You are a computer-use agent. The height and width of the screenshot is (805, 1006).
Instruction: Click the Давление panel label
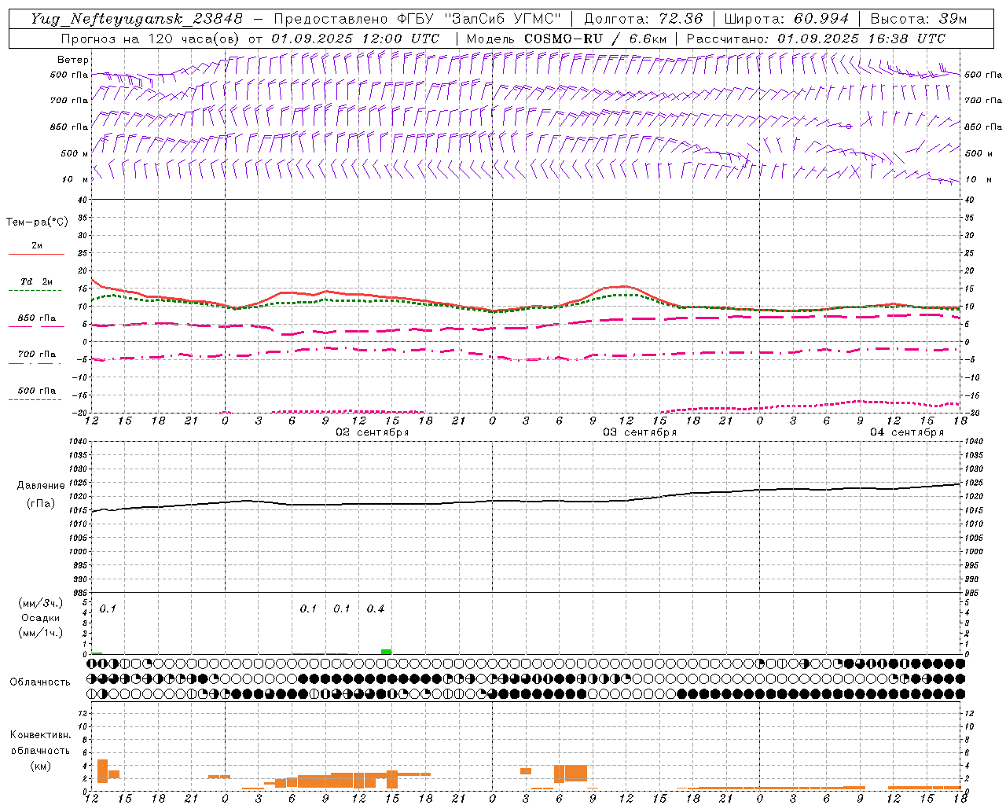(41, 486)
